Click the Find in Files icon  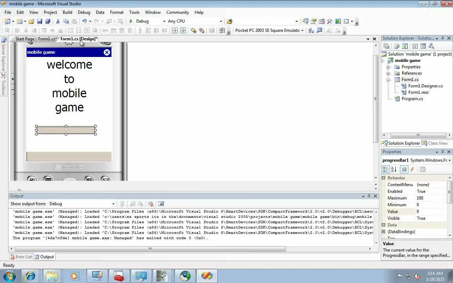click(x=229, y=21)
